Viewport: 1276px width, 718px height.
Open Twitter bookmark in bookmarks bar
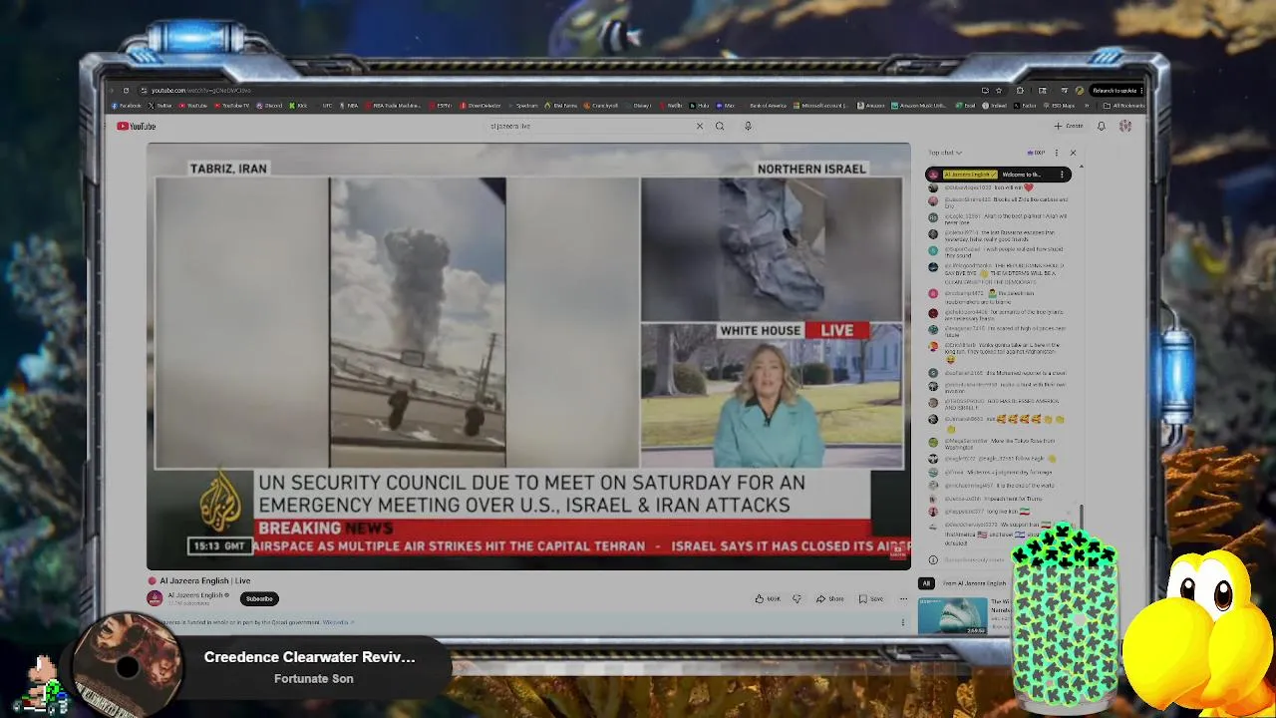[x=160, y=106]
